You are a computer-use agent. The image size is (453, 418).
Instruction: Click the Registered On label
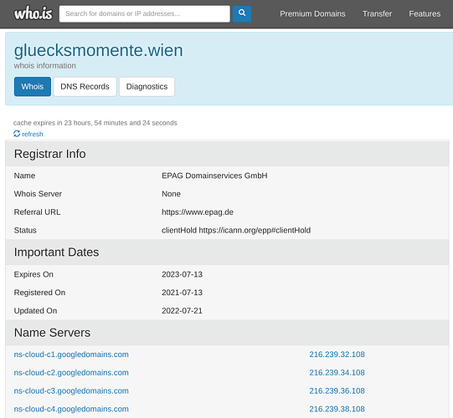coord(39,293)
